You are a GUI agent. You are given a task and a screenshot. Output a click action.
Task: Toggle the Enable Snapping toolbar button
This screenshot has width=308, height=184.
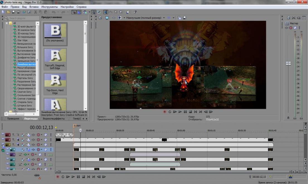pos(74,12)
